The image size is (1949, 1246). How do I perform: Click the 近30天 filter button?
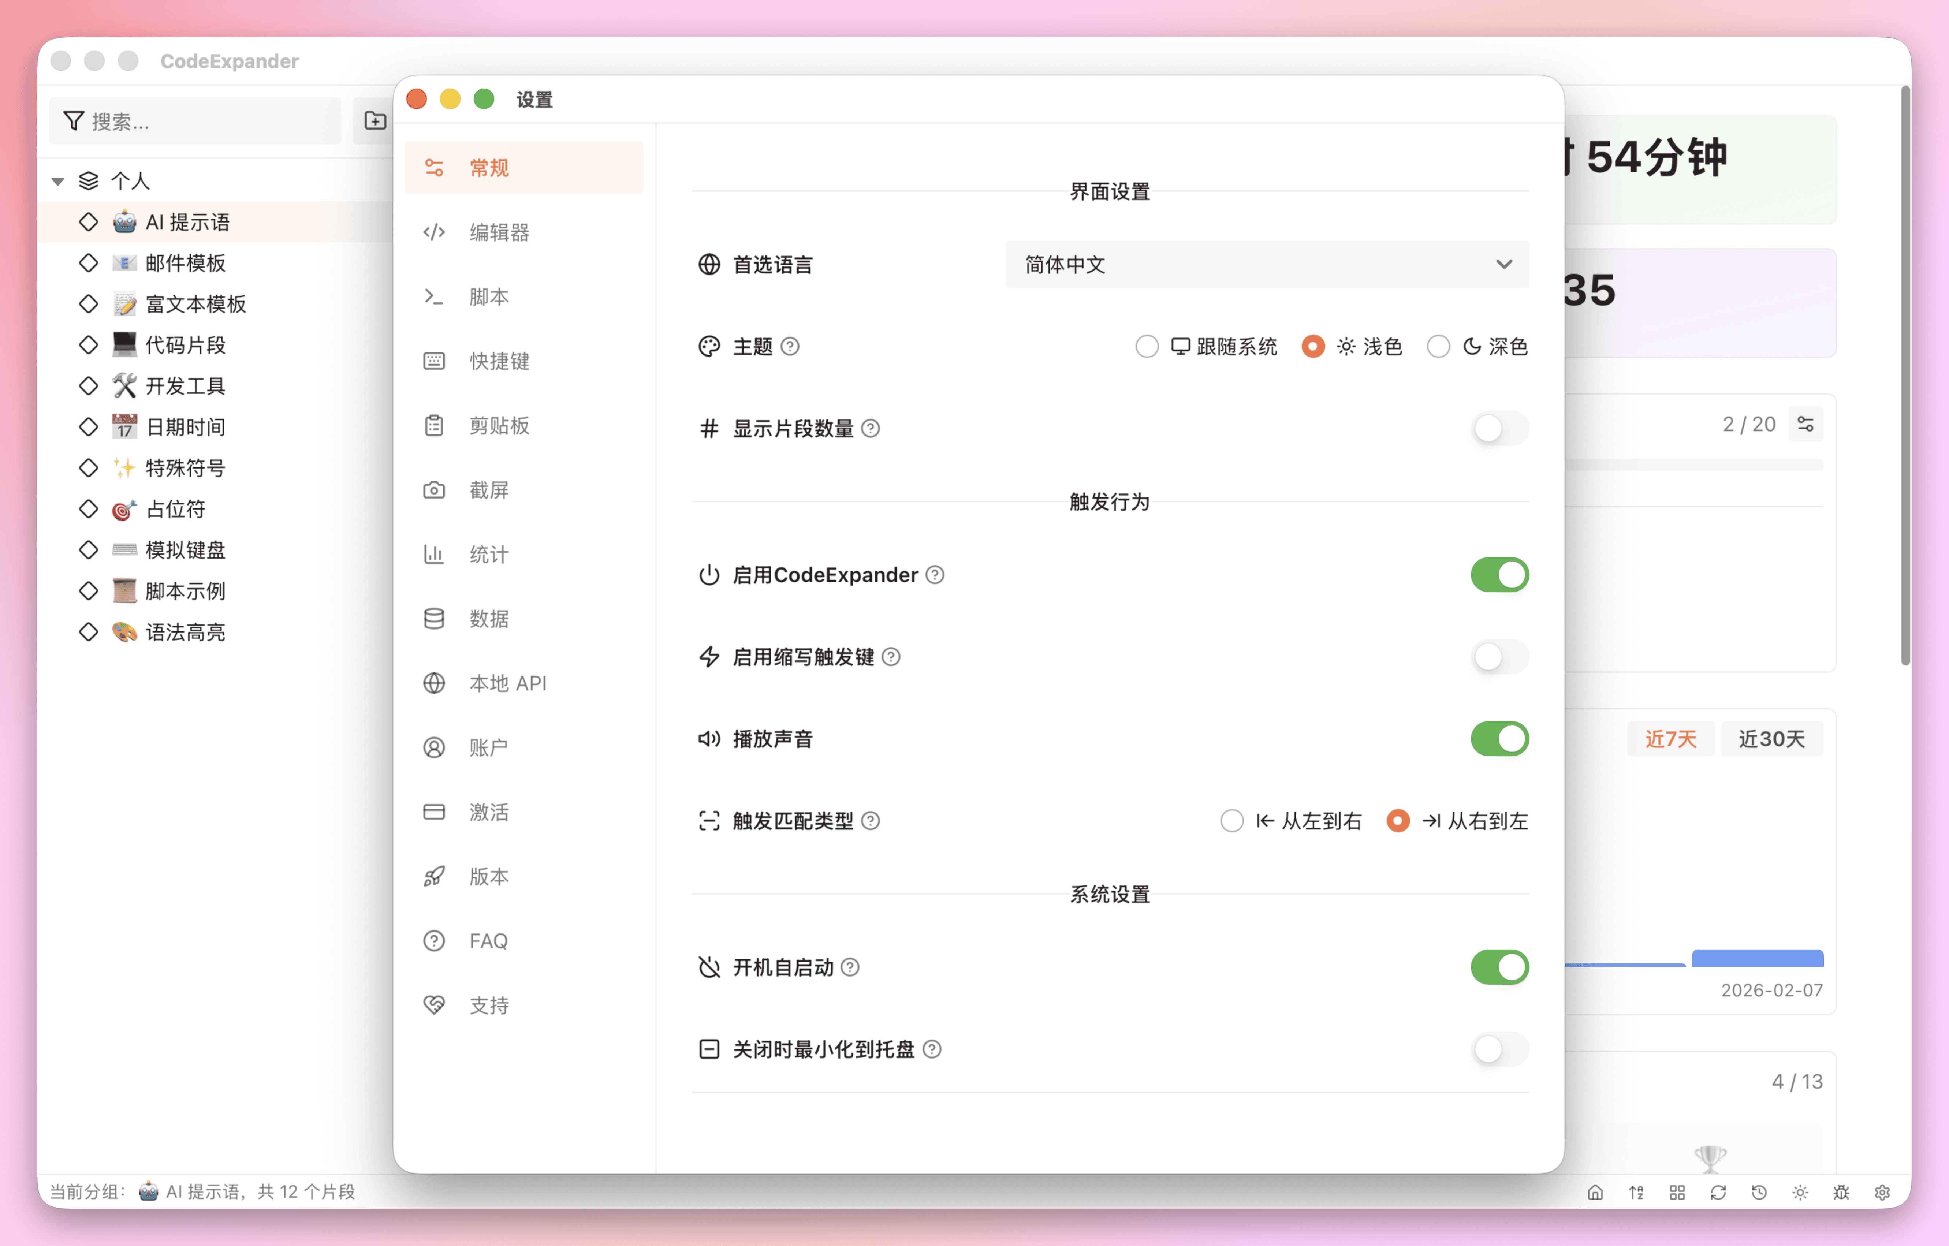tap(1773, 739)
